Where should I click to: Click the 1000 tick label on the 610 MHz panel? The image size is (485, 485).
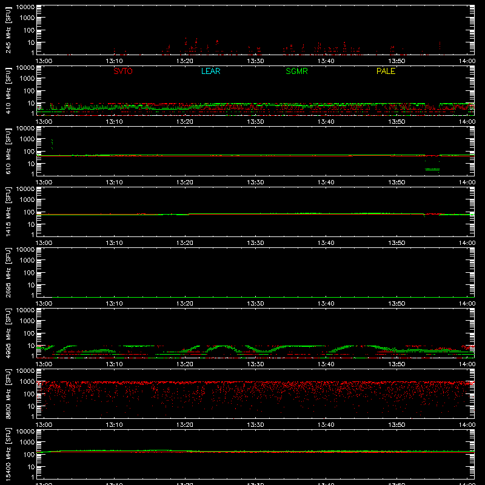tap(27, 139)
